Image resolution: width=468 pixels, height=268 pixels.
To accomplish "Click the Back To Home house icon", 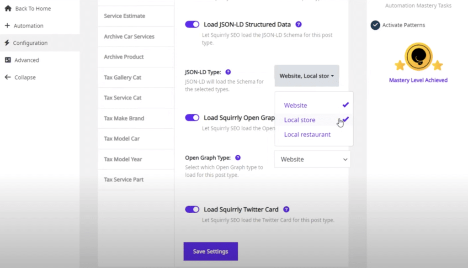I will click(x=8, y=9).
